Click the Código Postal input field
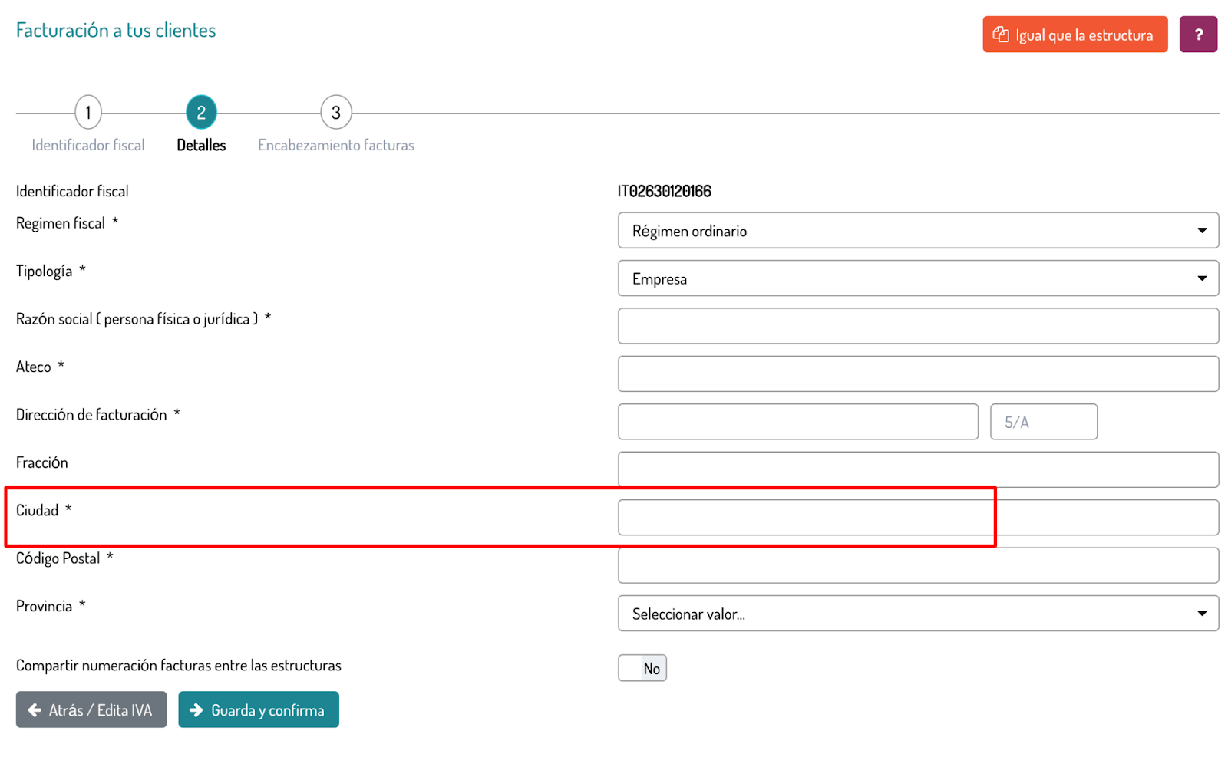The height and width of the screenshot is (757, 1228). tap(917, 565)
